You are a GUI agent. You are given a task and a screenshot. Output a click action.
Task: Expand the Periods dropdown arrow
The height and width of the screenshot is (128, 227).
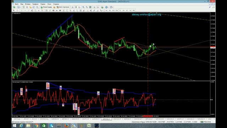pos(108,7)
